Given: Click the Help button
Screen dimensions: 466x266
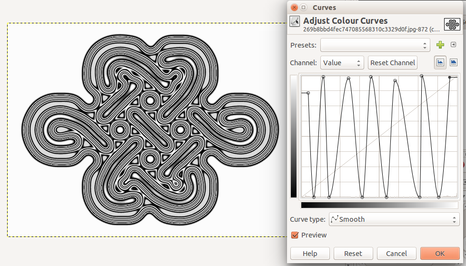Looking at the screenshot, I should (310, 254).
